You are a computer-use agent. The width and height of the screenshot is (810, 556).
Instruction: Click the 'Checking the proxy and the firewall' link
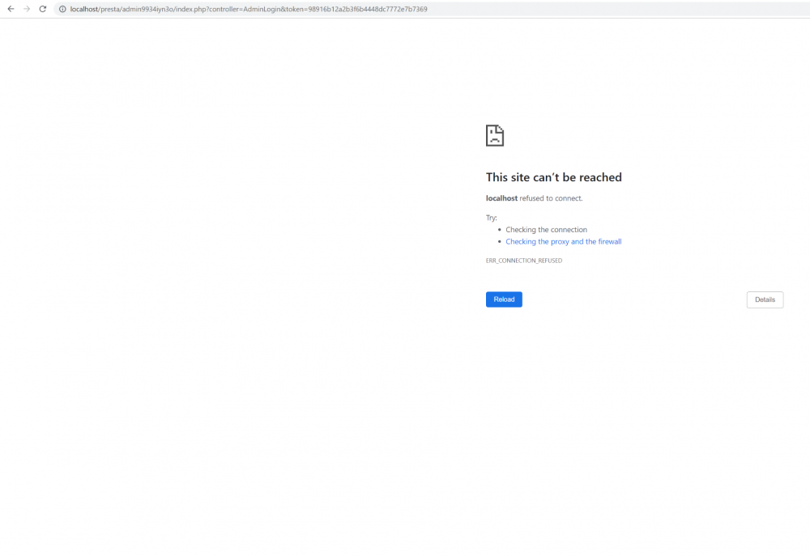564,241
